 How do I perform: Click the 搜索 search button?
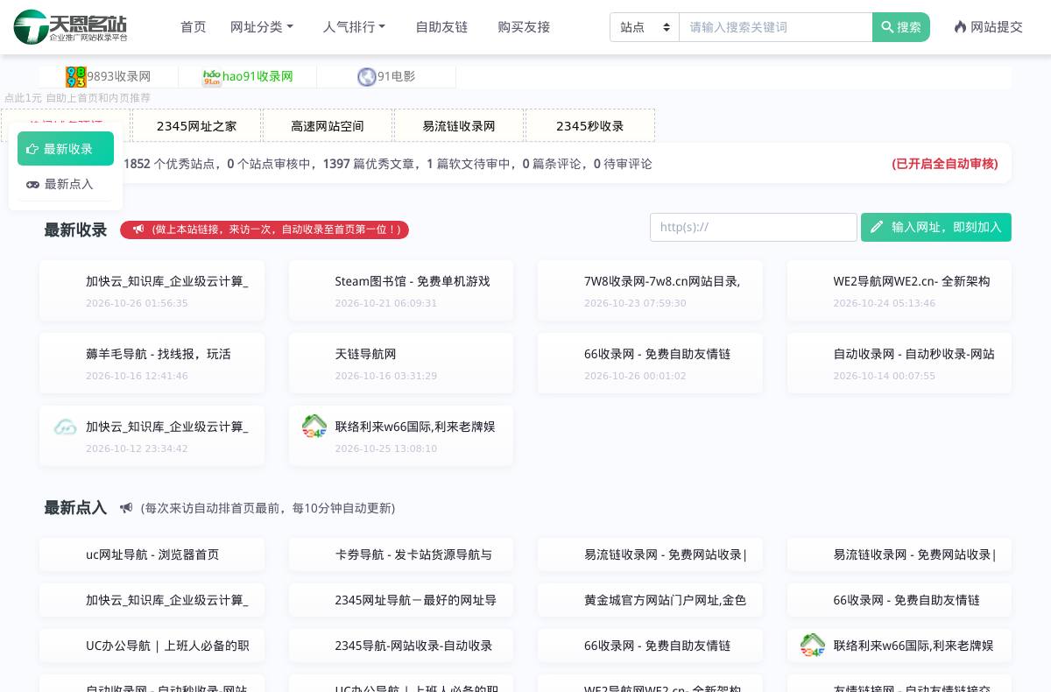tap(901, 27)
